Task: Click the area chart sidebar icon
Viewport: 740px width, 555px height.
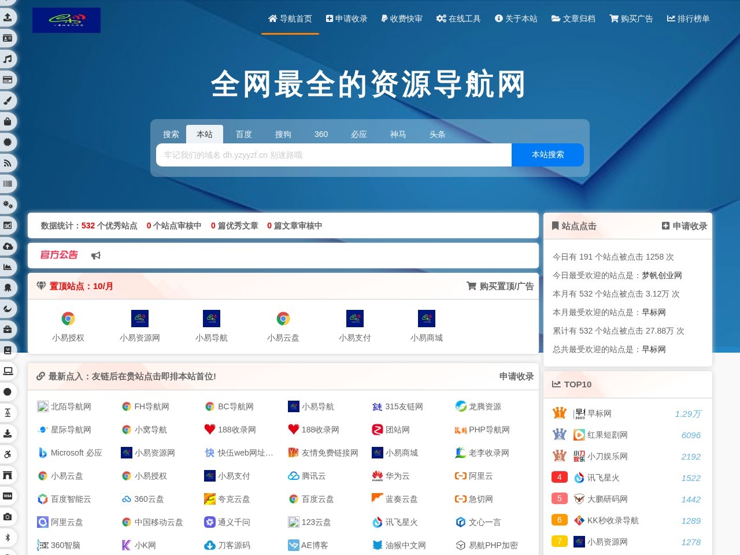Action: coord(8,267)
